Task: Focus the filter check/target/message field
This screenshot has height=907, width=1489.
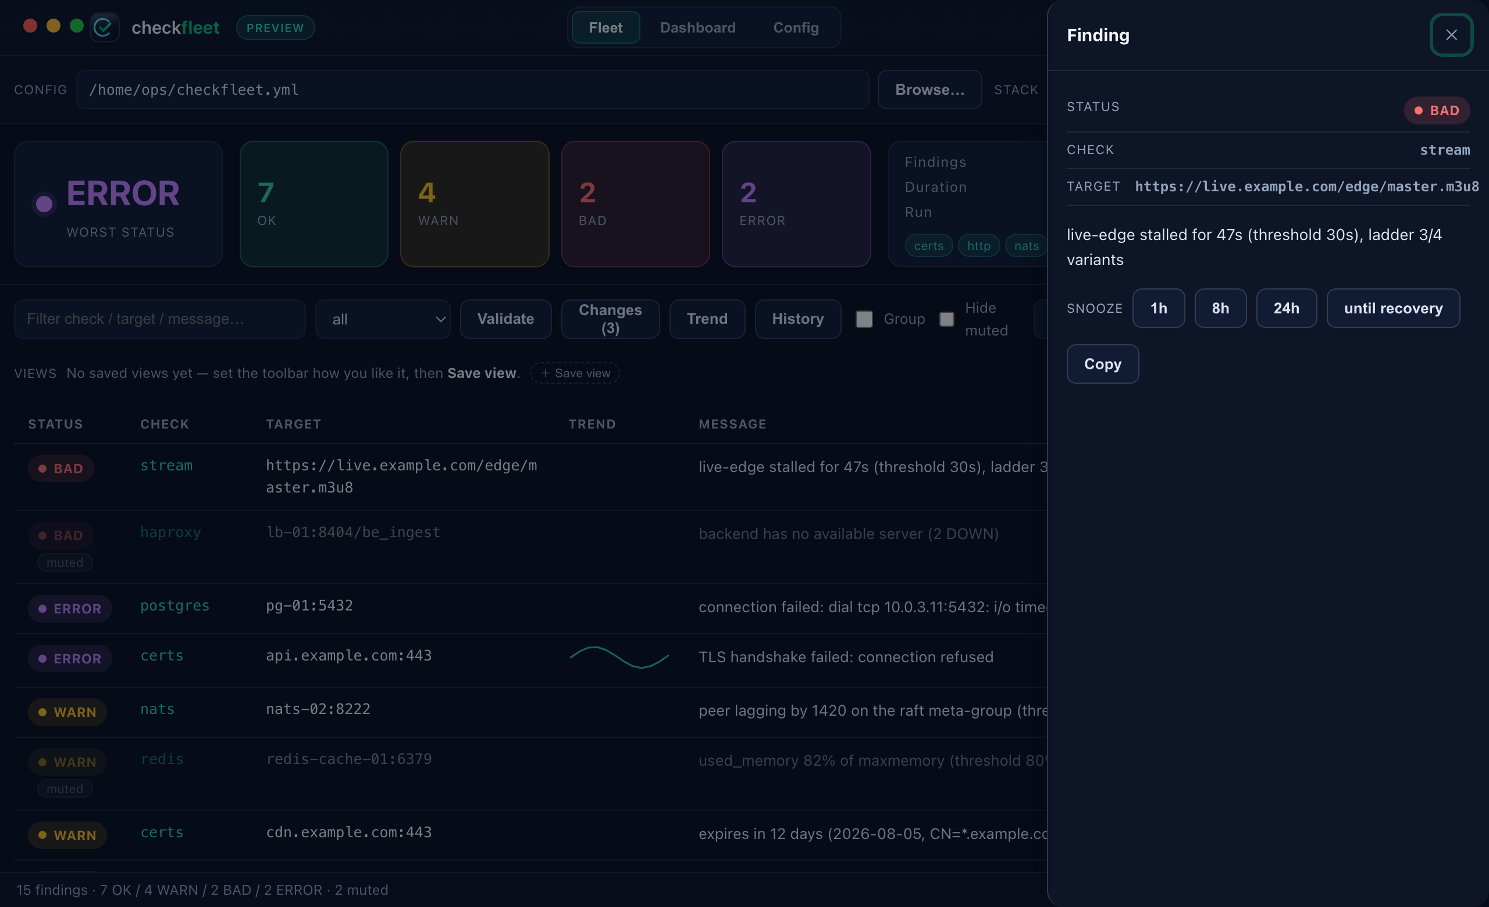Action: (159, 319)
